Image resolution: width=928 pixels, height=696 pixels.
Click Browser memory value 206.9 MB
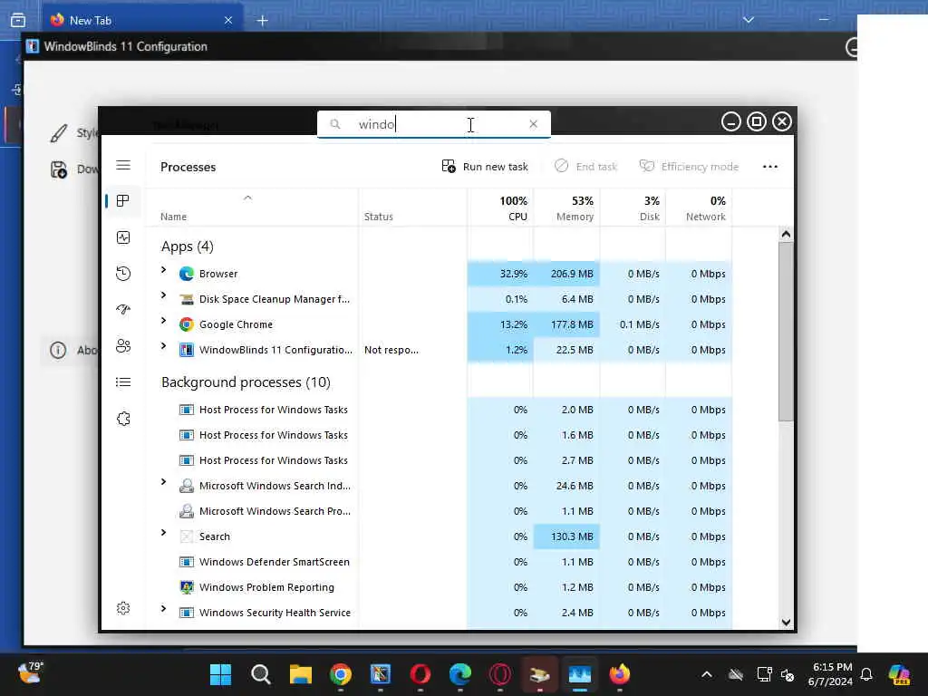coord(572,274)
